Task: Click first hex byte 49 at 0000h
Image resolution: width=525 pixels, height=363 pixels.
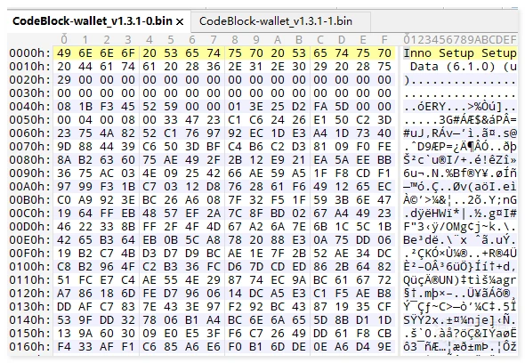Action: tap(64, 53)
